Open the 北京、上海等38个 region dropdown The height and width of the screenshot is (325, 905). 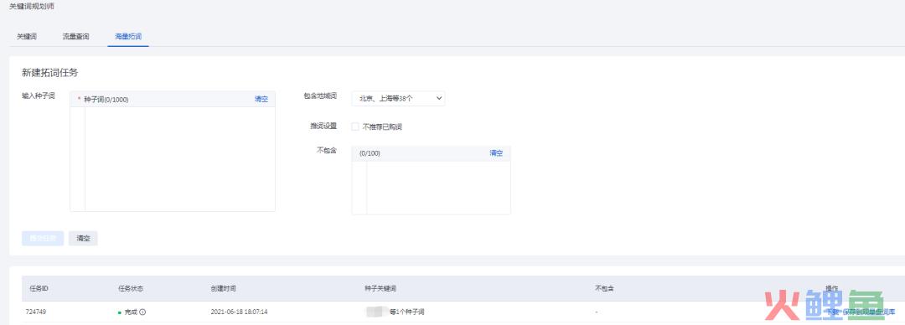pyautogui.click(x=398, y=99)
